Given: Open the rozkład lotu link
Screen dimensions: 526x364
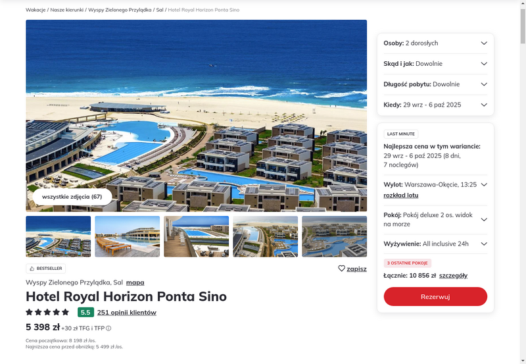Looking at the screenshot, I should point(401,195).
